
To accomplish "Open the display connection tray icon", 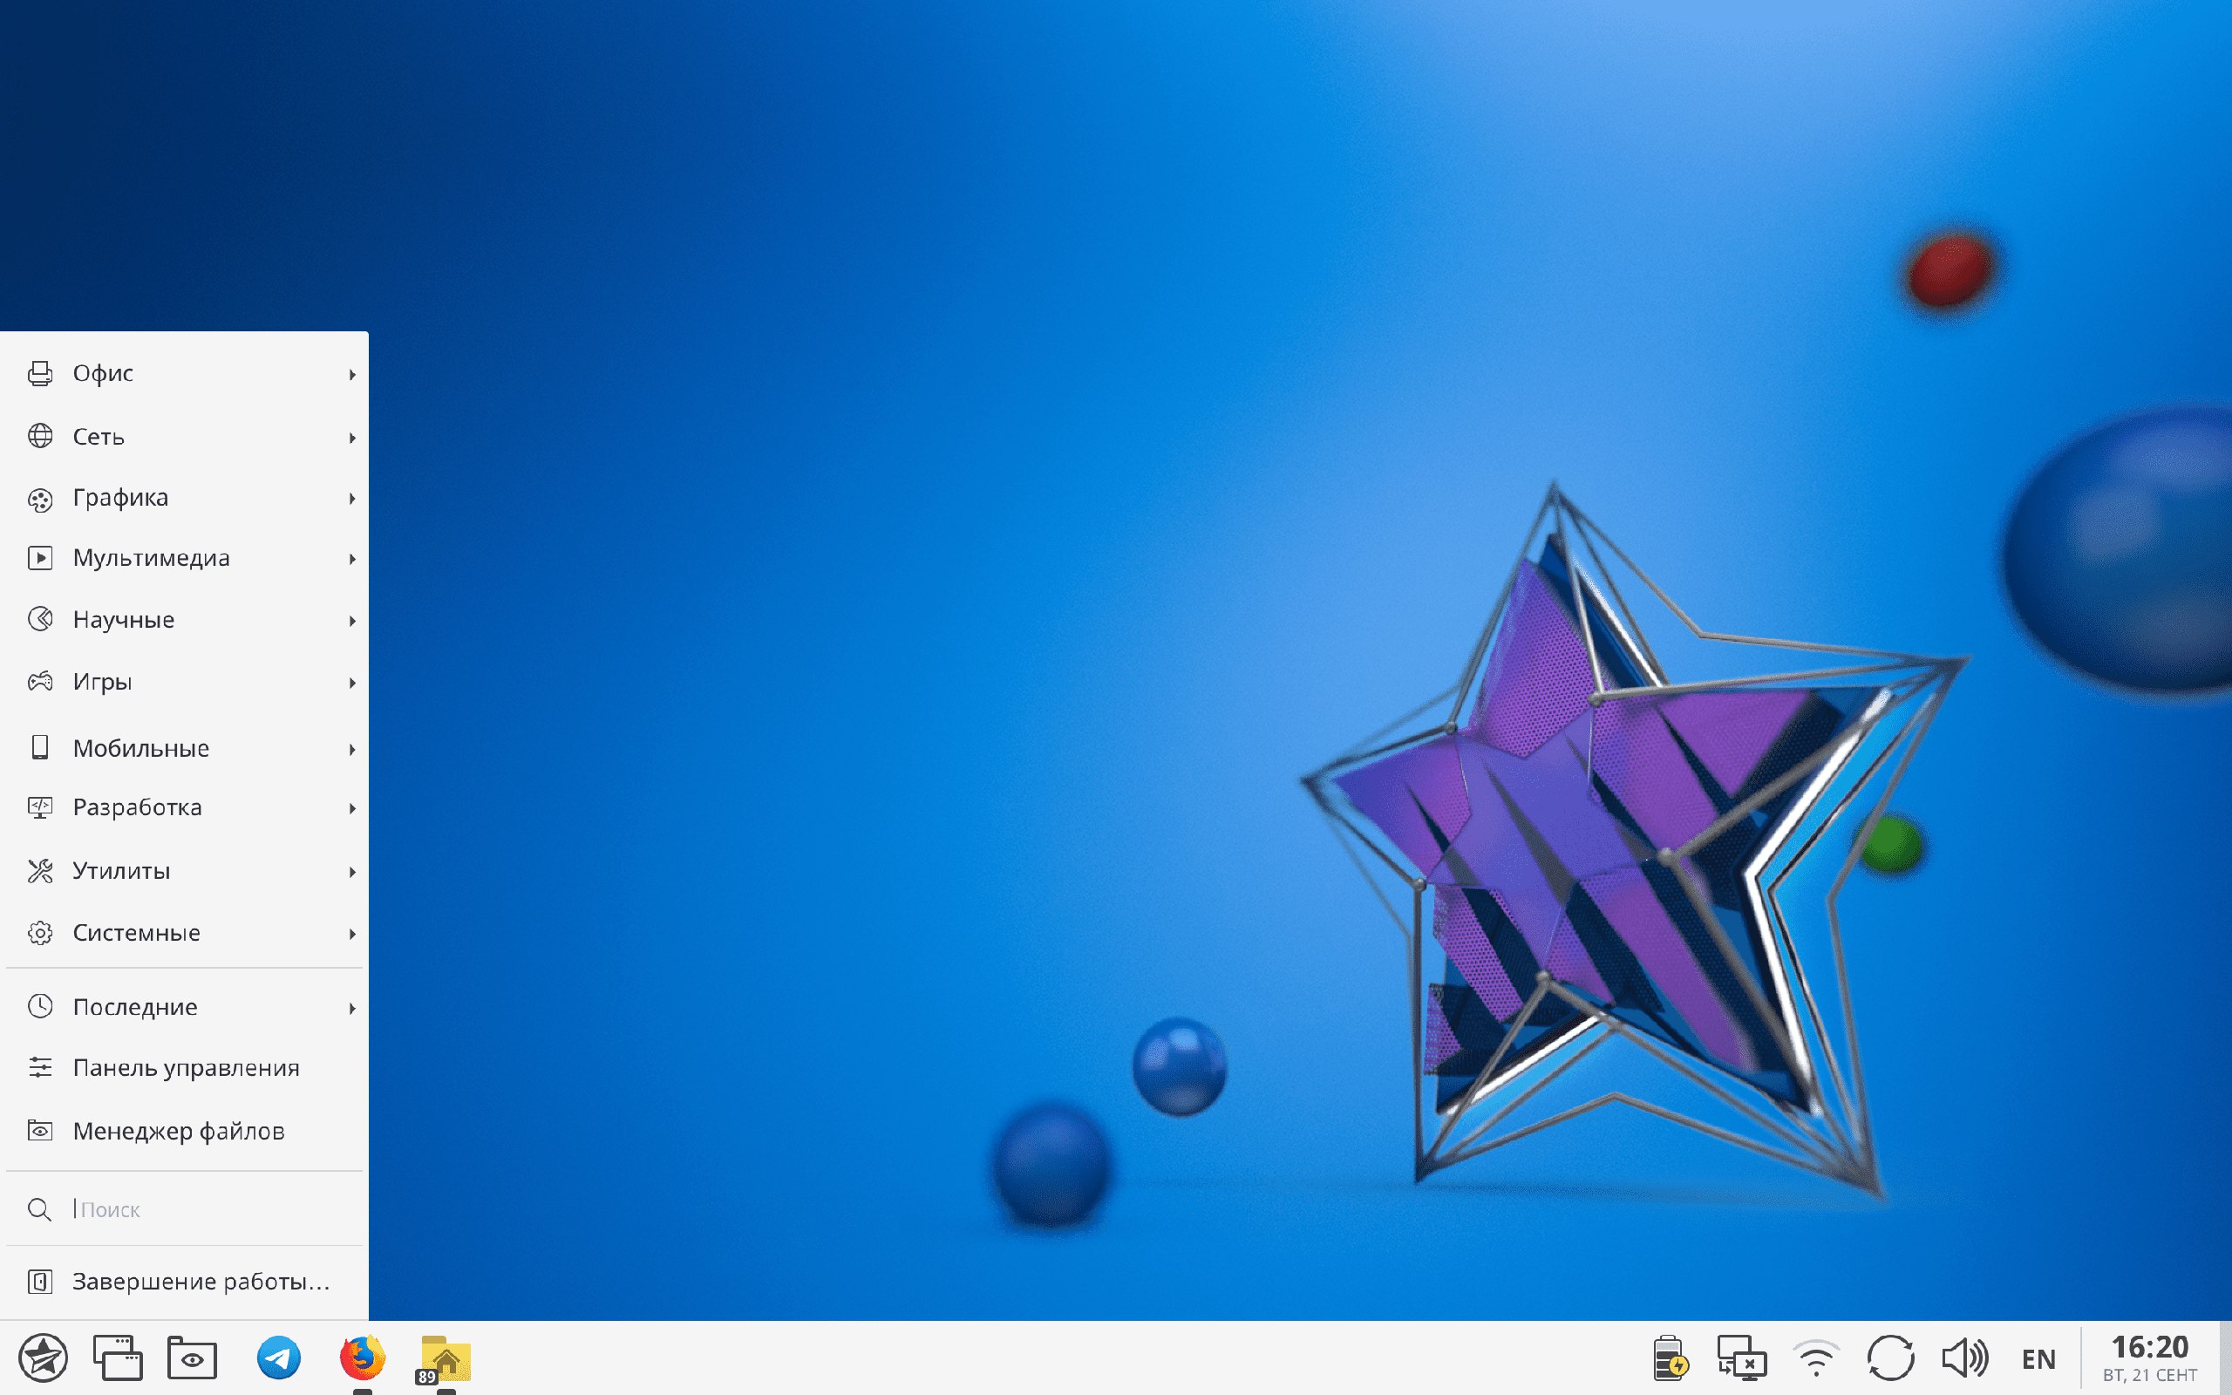I will 1741,1358.
